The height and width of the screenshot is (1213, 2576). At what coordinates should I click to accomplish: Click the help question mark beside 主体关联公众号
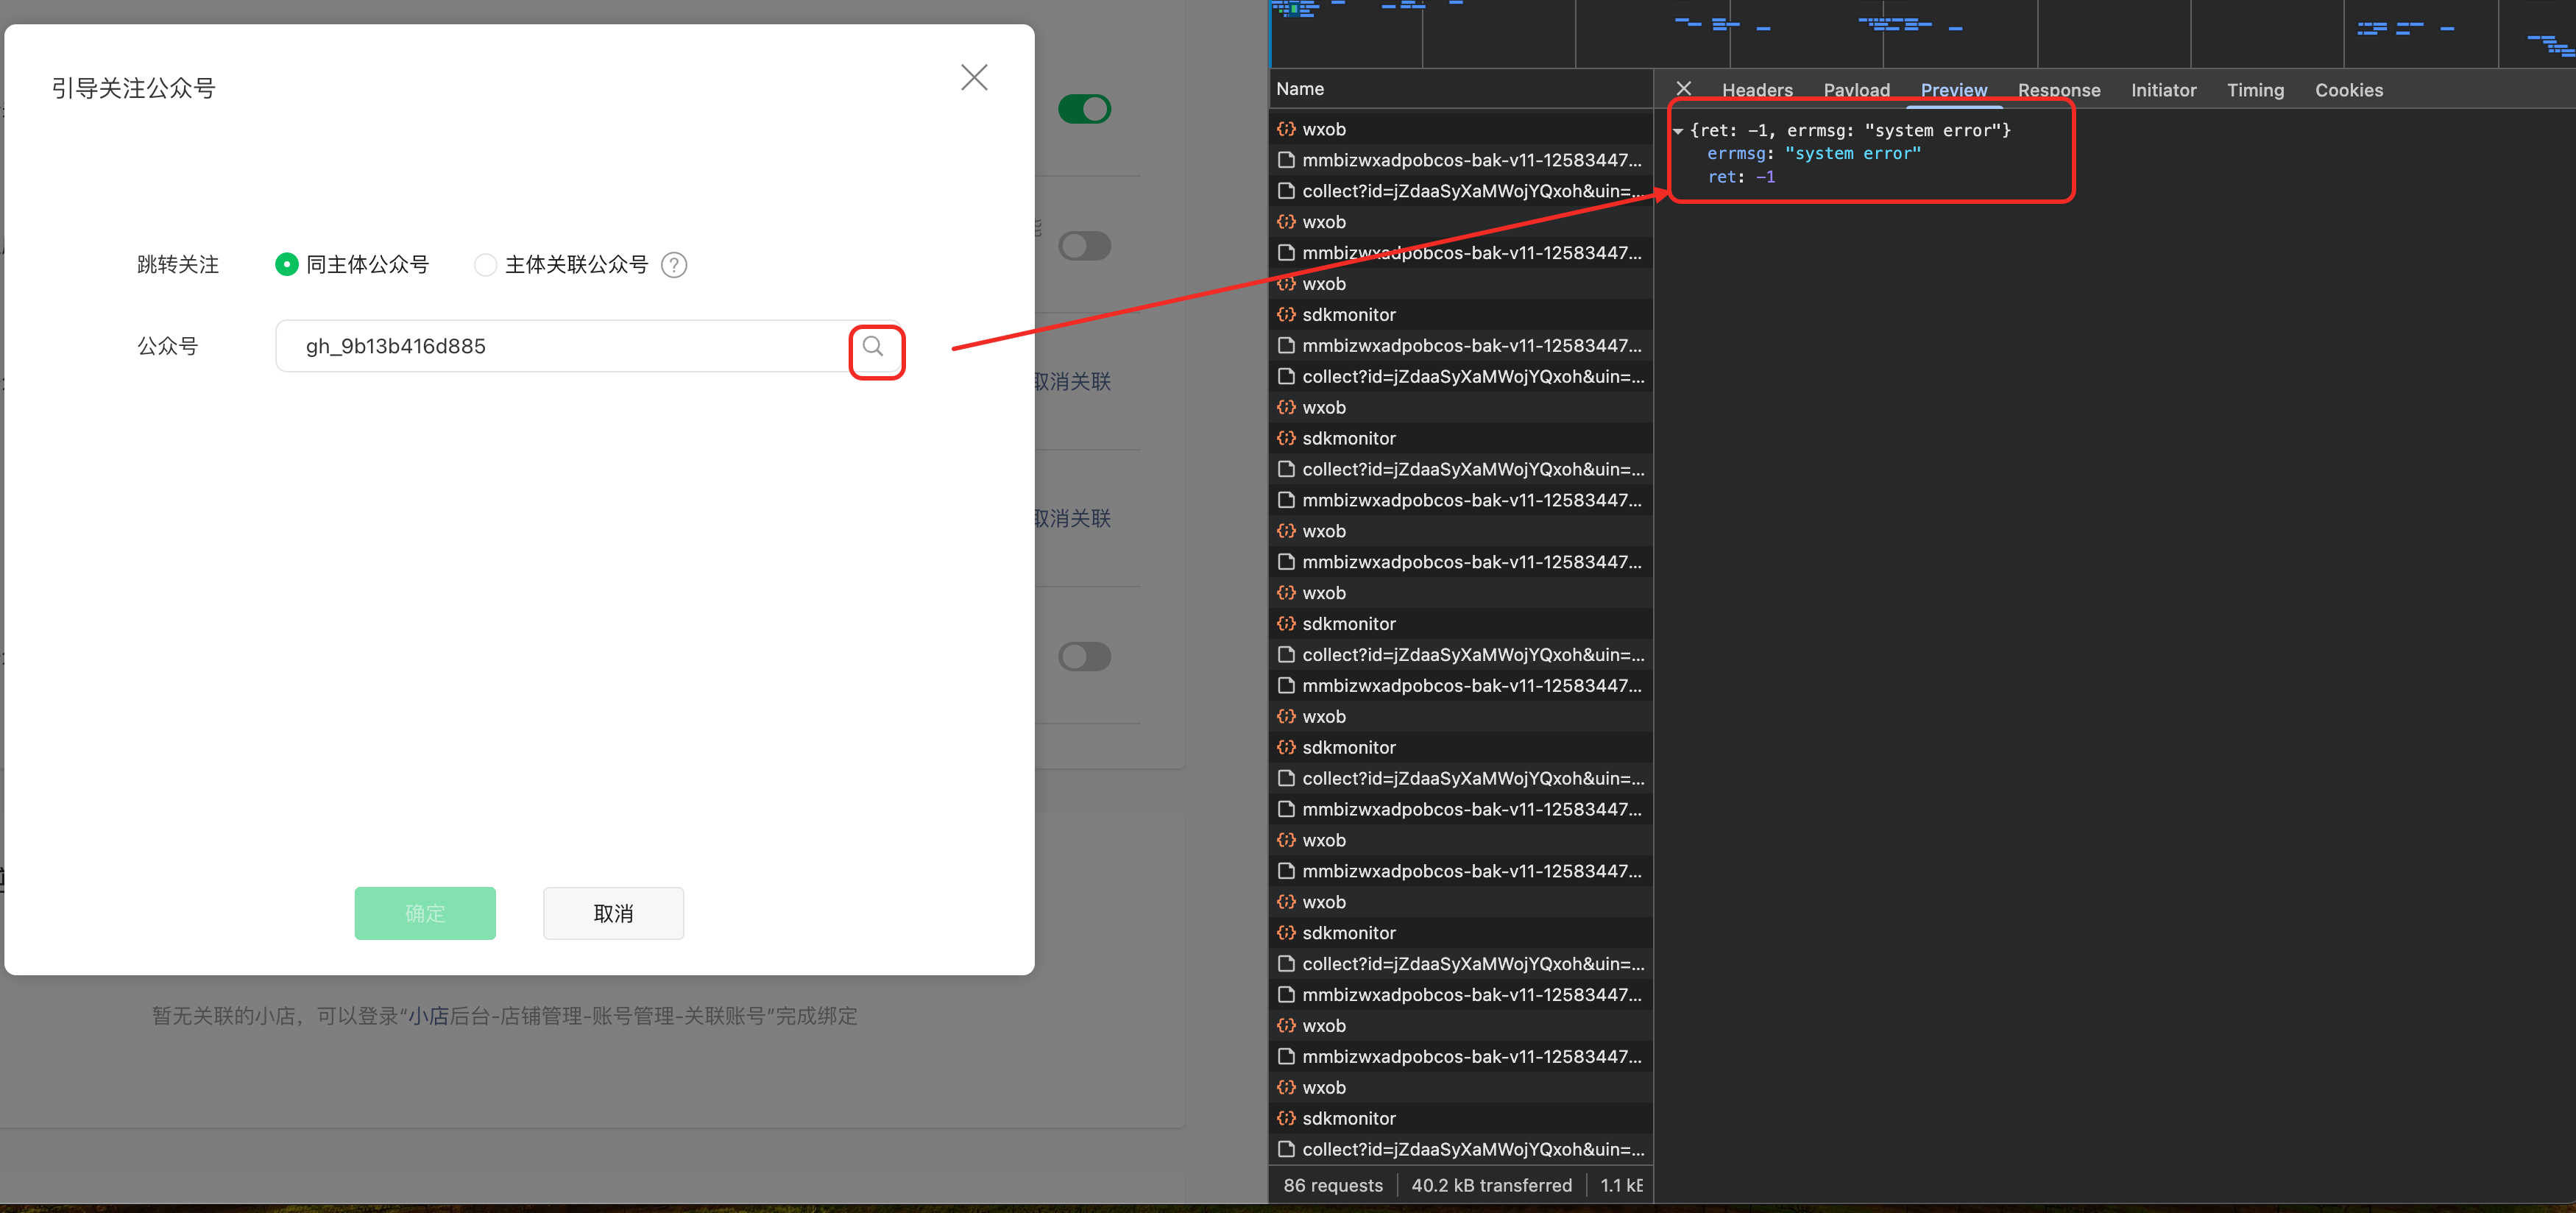pos(674,265)
